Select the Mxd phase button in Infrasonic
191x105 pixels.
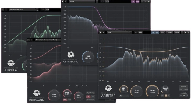click(69, 100)
